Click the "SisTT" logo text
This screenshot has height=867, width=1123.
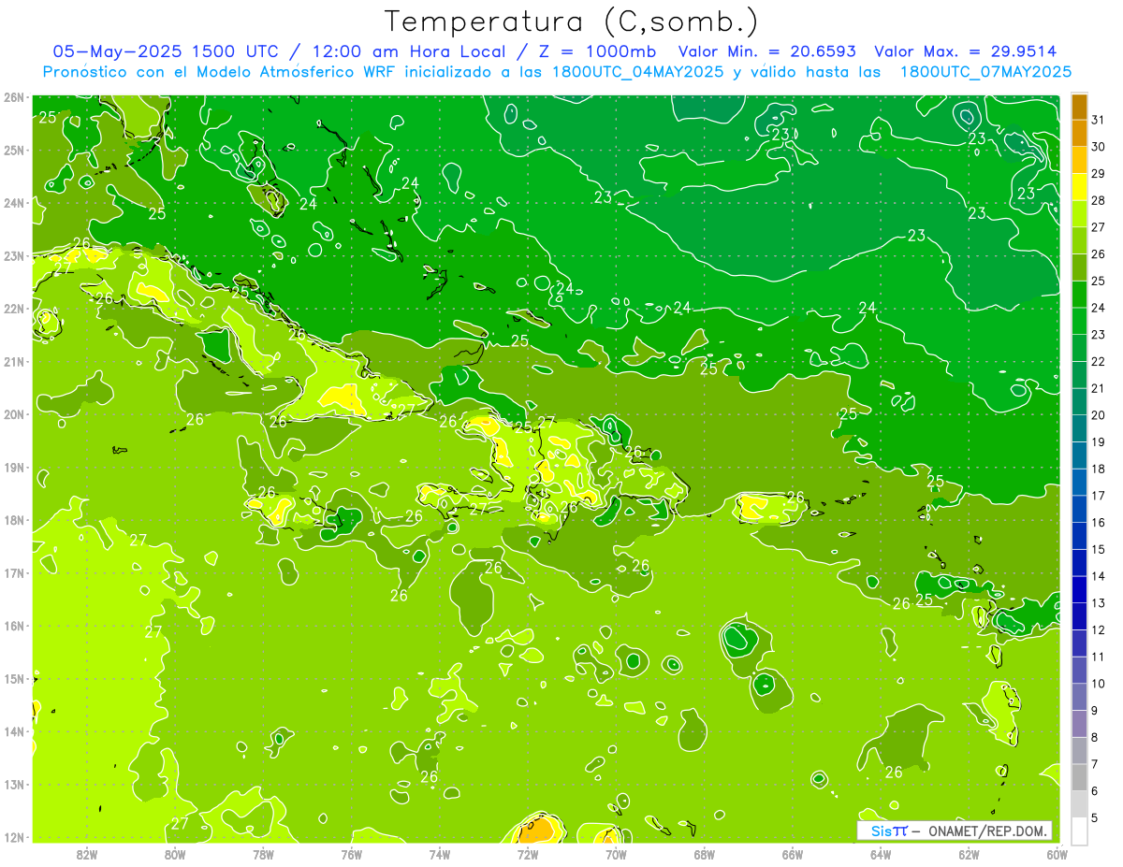[888, 831]
